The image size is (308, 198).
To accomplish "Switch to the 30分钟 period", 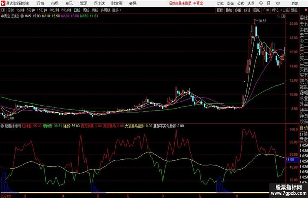I will click(54, 10).
